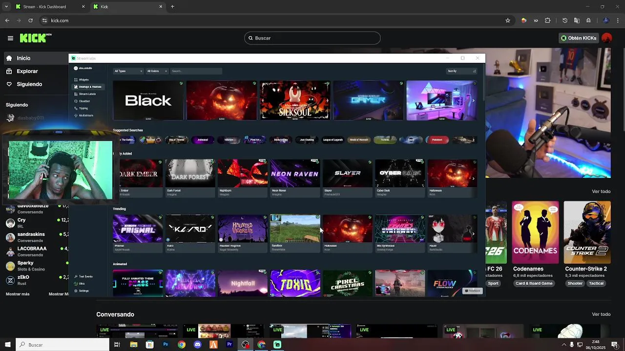This screenshot has width=625, height=351.
Task: Open the Ultra option in Streamlabs sidebar
Action: point(79,284)
